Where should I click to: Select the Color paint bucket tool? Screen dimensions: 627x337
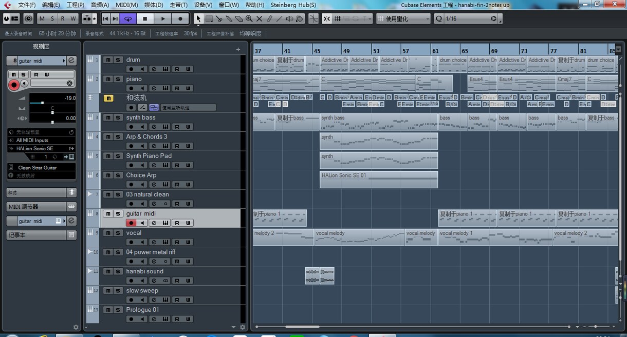click(x=300, y=18)
